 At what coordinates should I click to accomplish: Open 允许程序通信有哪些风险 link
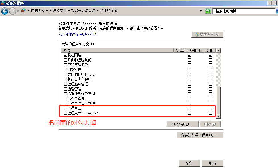click(78, 34)
